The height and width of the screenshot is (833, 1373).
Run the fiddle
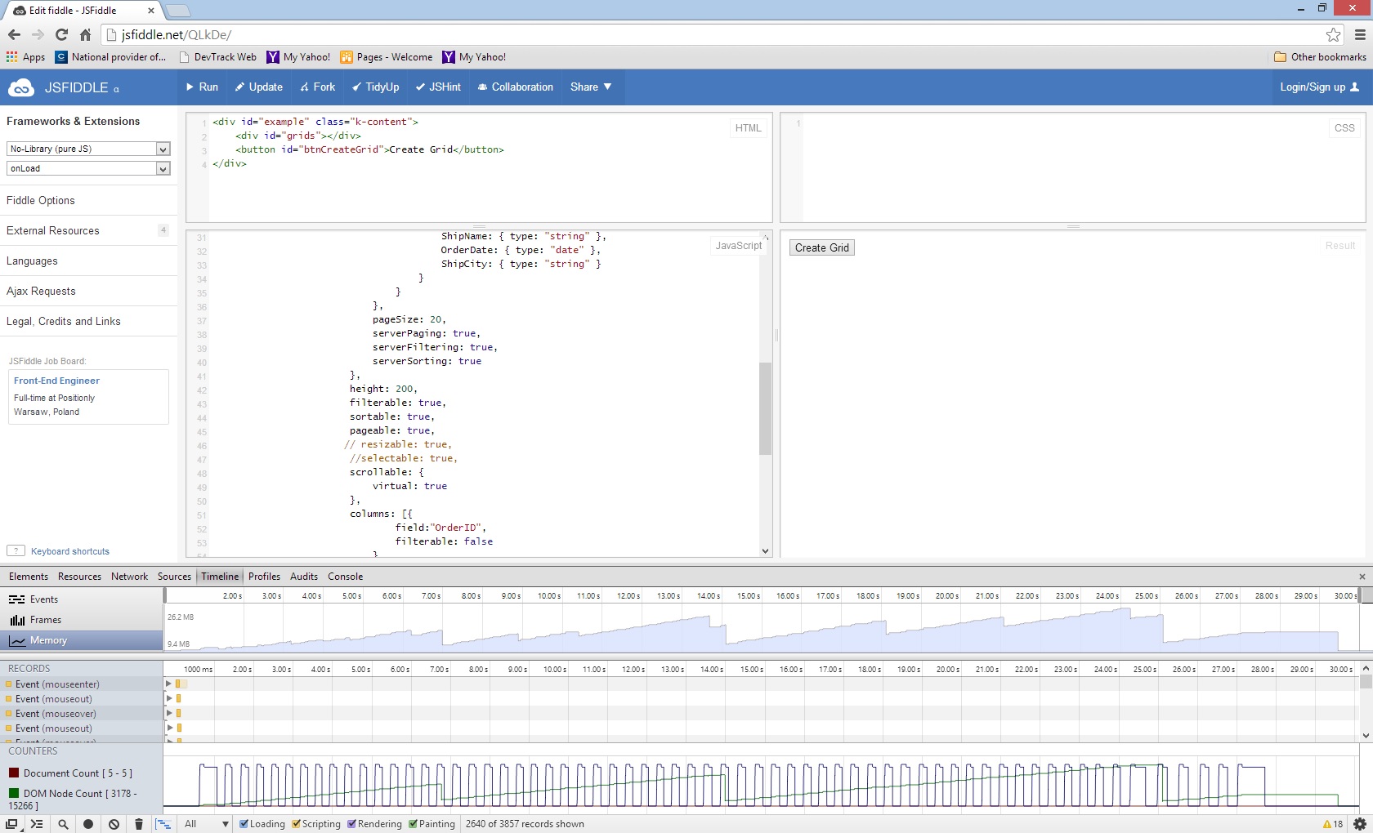point(201,87)
